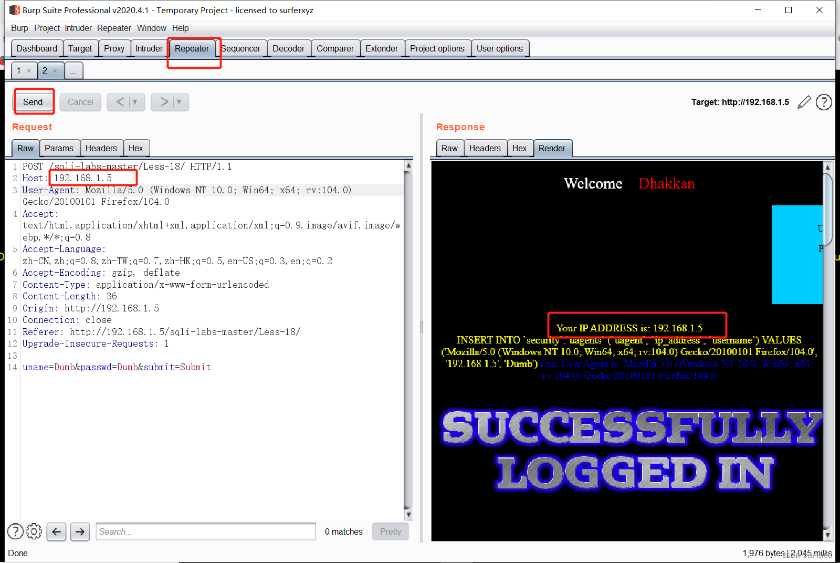Open the Target tab
This screenshot has height=563, width=840.
80,48
